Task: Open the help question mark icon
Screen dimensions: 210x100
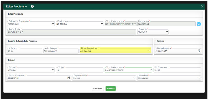Action: pyautogui.click(x=32, y=6)
